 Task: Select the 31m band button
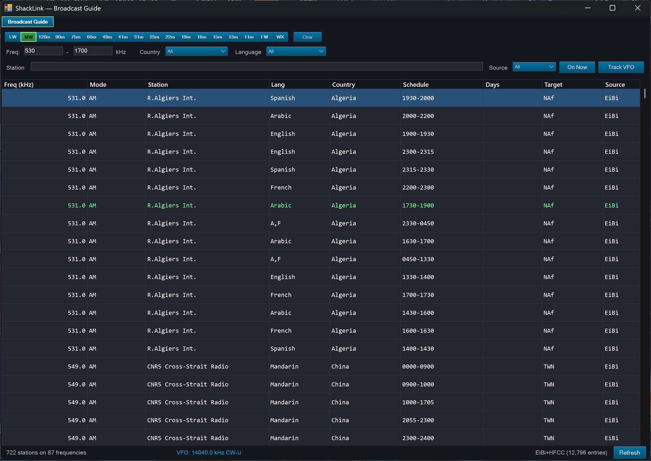[x=139, y=37]
